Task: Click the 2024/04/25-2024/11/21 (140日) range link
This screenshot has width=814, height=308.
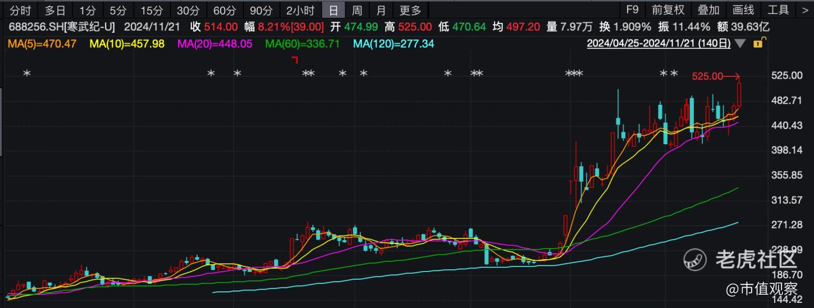Action: point(658,44)
